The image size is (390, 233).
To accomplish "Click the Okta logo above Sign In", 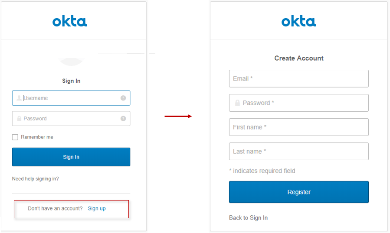I will click(70, 21).
